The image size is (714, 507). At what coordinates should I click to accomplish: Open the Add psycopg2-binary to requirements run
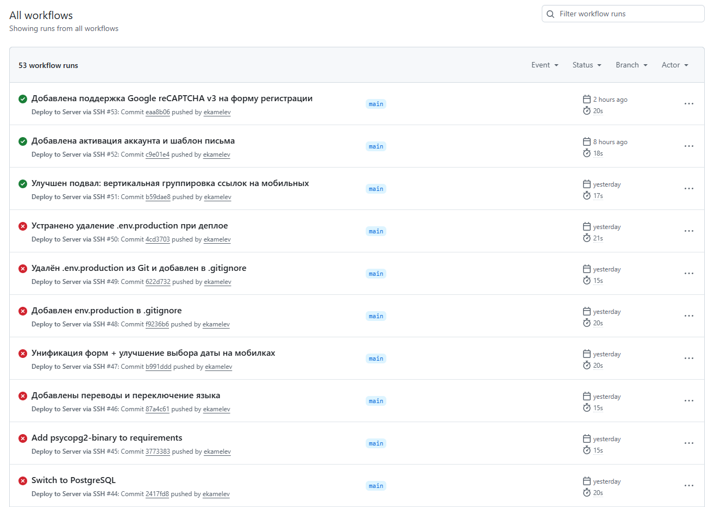pyautogui.click(x=107, y=438)
